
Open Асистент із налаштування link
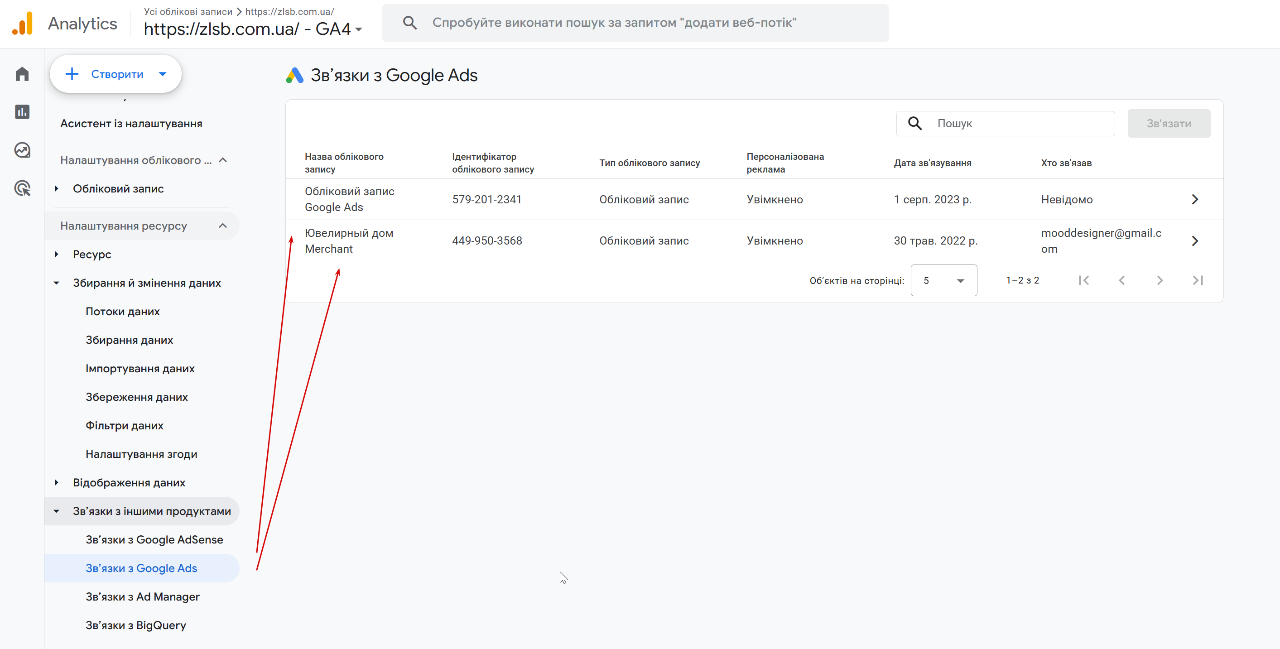click(131, 123)
